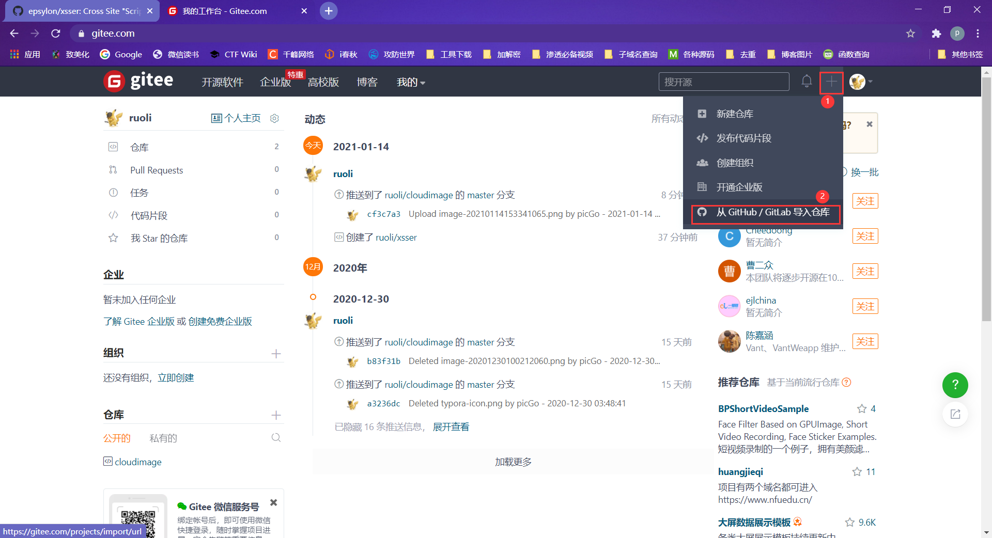Open 博客 in the top navigation
The height and width of the screenshot is (538, 992).
367,82
